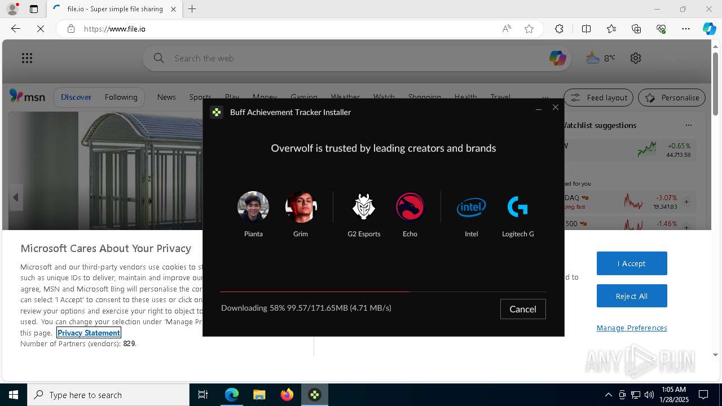Open Edge from taskbar
Viewport: 722px width, 406px height.
232,395
